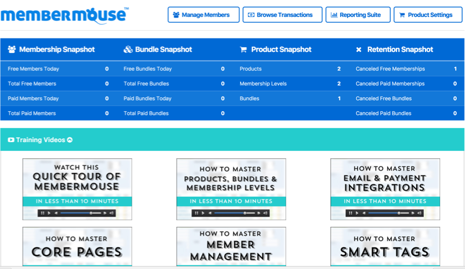Click the Canceled Free Memberships value 1

(x=455, y=69)
